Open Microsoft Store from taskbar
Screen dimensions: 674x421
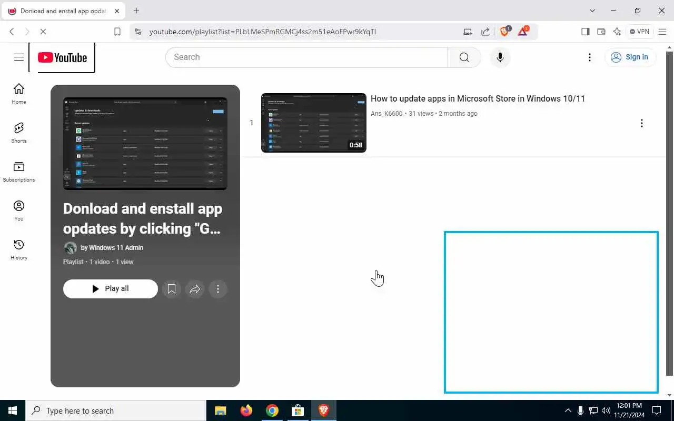click(x=298, y=410)
